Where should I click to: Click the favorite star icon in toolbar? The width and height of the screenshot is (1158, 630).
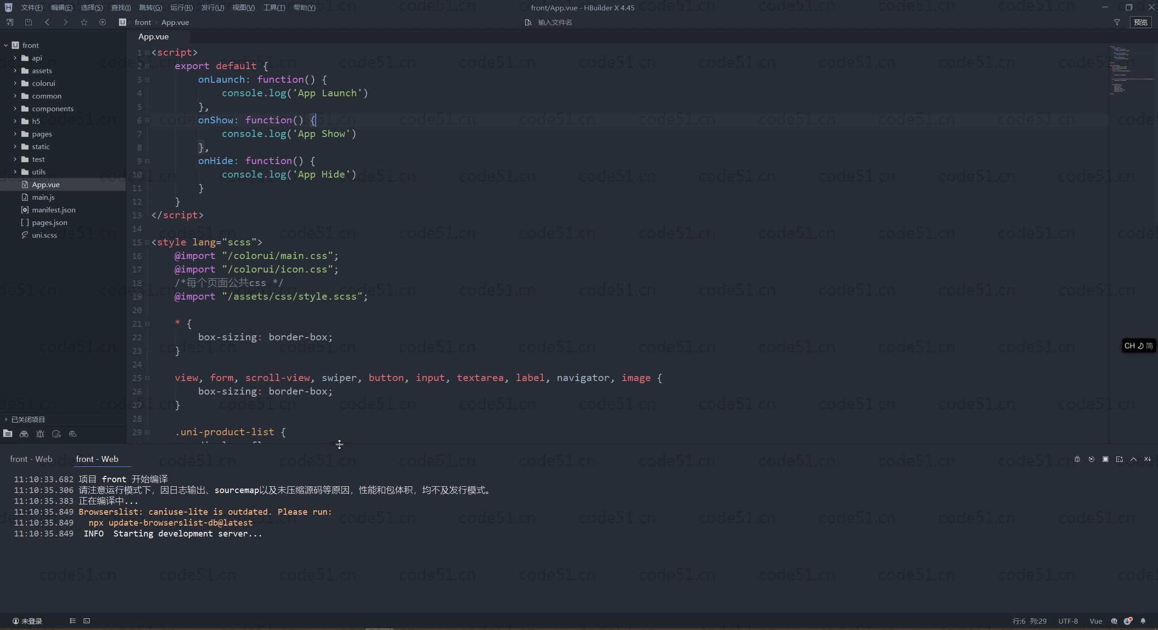[84, 22]
